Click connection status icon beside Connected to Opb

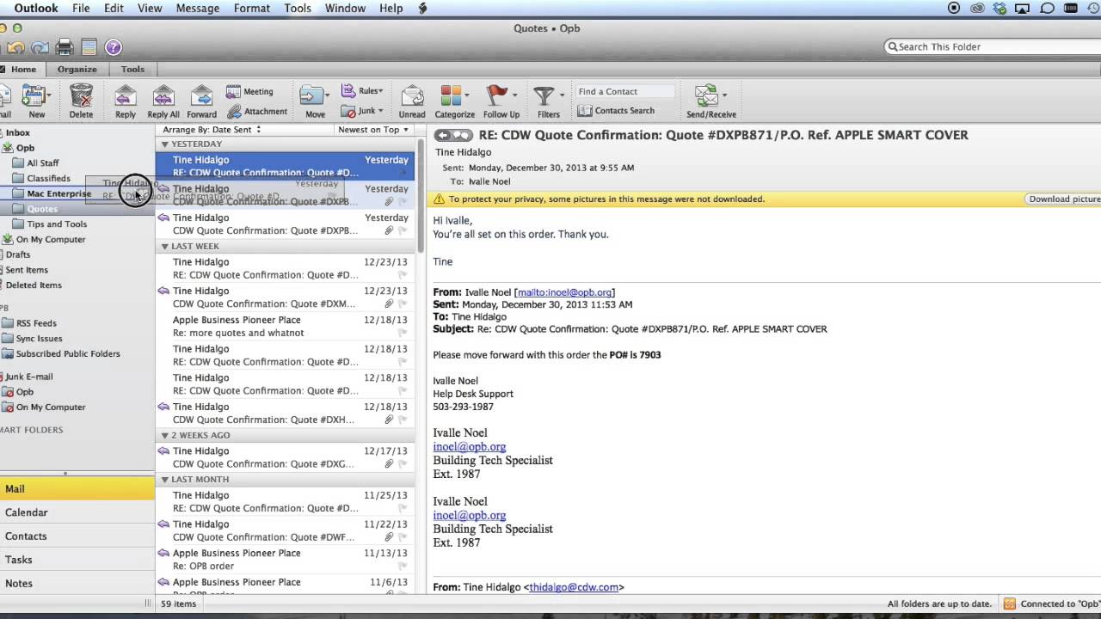[1010, 604]
